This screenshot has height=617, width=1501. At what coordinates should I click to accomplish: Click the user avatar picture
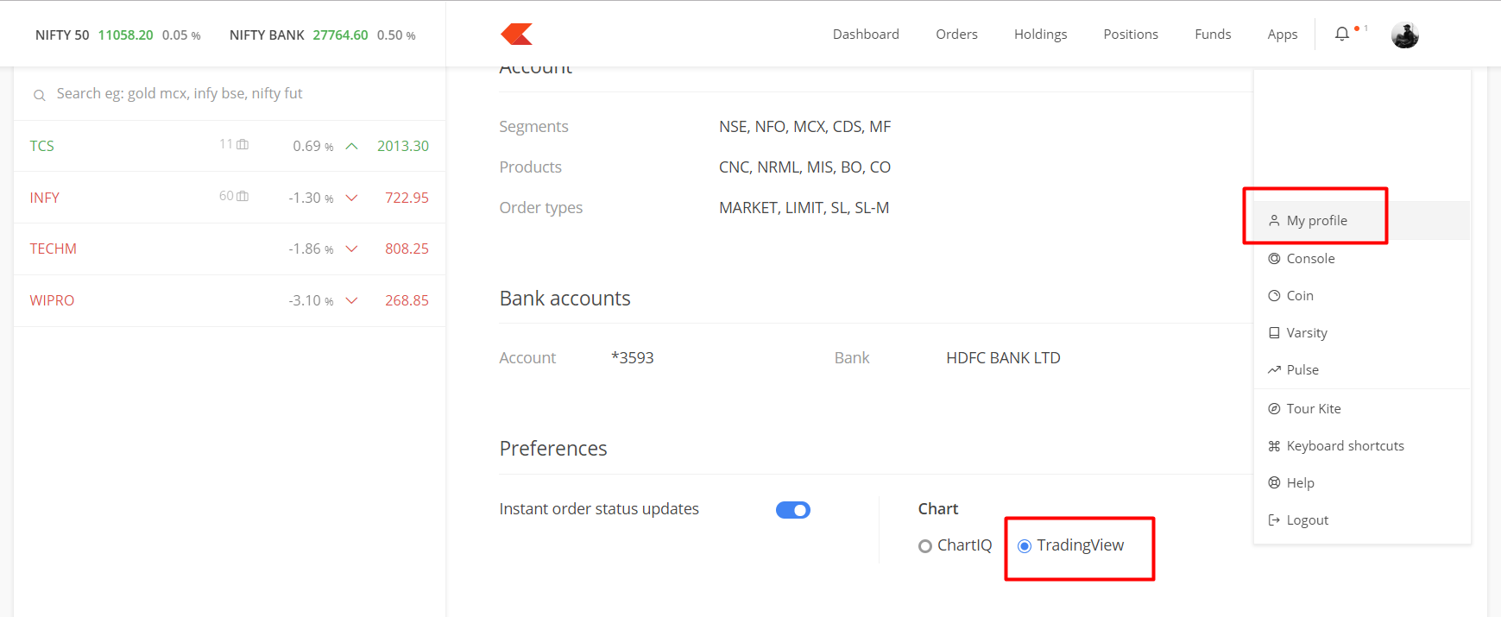click(1404, 35)
